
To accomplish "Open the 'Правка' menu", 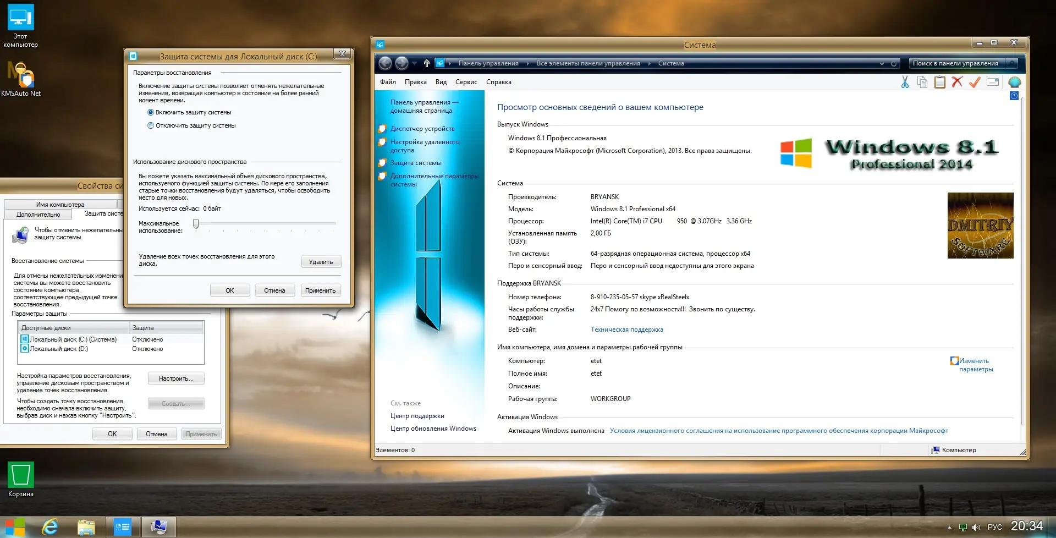I will 416,82.
